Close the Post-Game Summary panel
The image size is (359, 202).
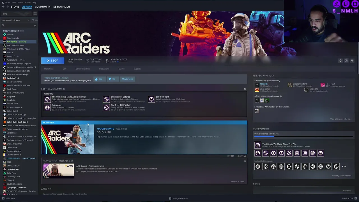click(245, 89)
